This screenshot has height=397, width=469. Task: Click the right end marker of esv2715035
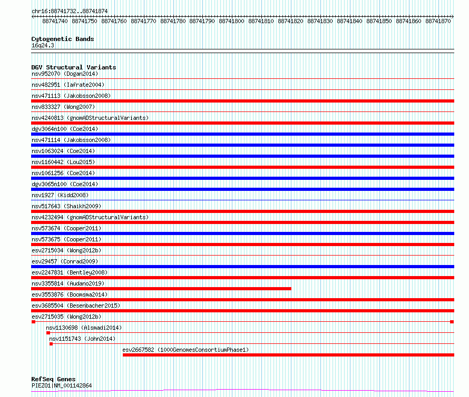[x=452, y=322]
